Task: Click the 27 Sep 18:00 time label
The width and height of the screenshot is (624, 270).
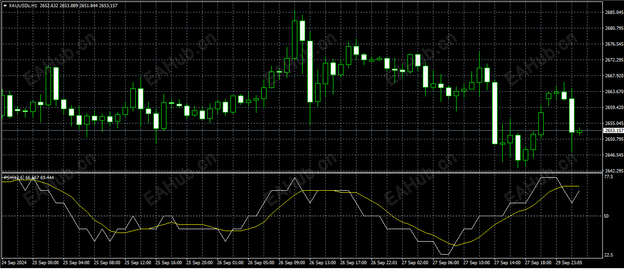Action: point(538,263)
